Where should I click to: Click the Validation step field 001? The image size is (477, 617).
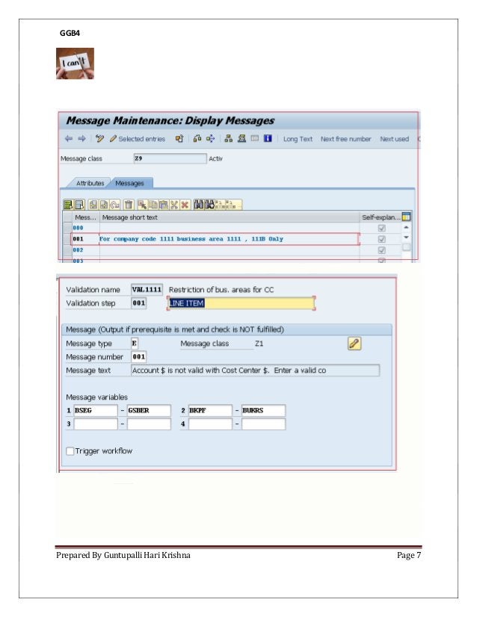tap(138, 303)
